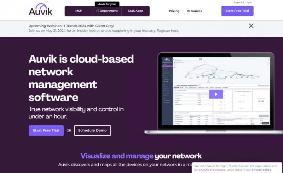Play the product demo video

pos(216,94)
